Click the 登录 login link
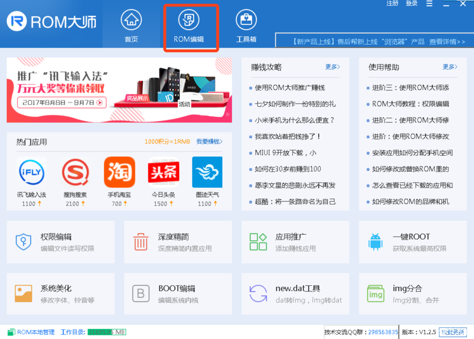The height and width of the screenshot is (339, 474). [x=411, y=3]
